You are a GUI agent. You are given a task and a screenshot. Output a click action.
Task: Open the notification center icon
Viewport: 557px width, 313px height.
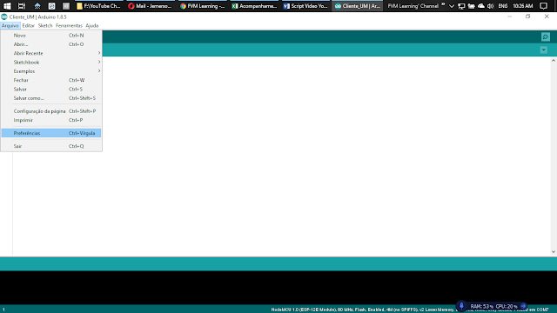pos(543,6)
